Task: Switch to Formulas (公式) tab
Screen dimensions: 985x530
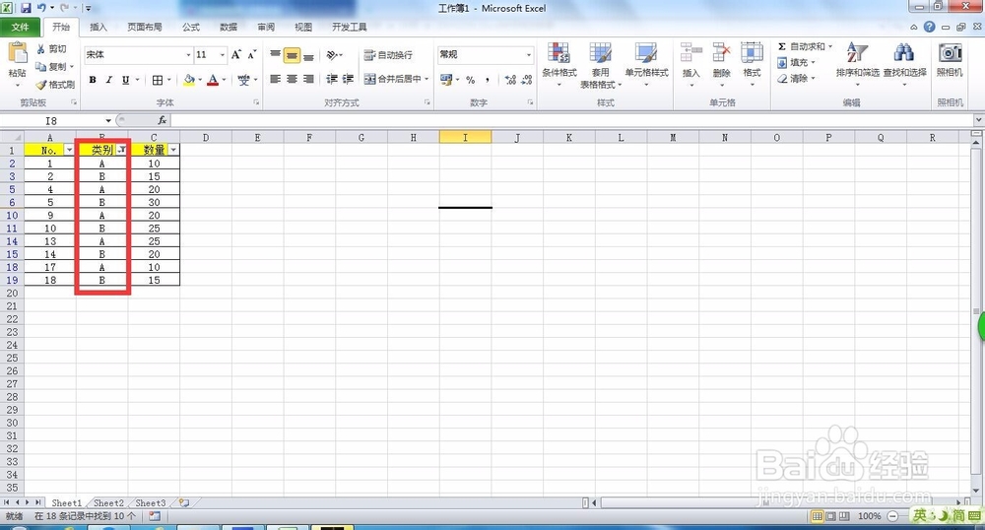Action: [191, 27]
